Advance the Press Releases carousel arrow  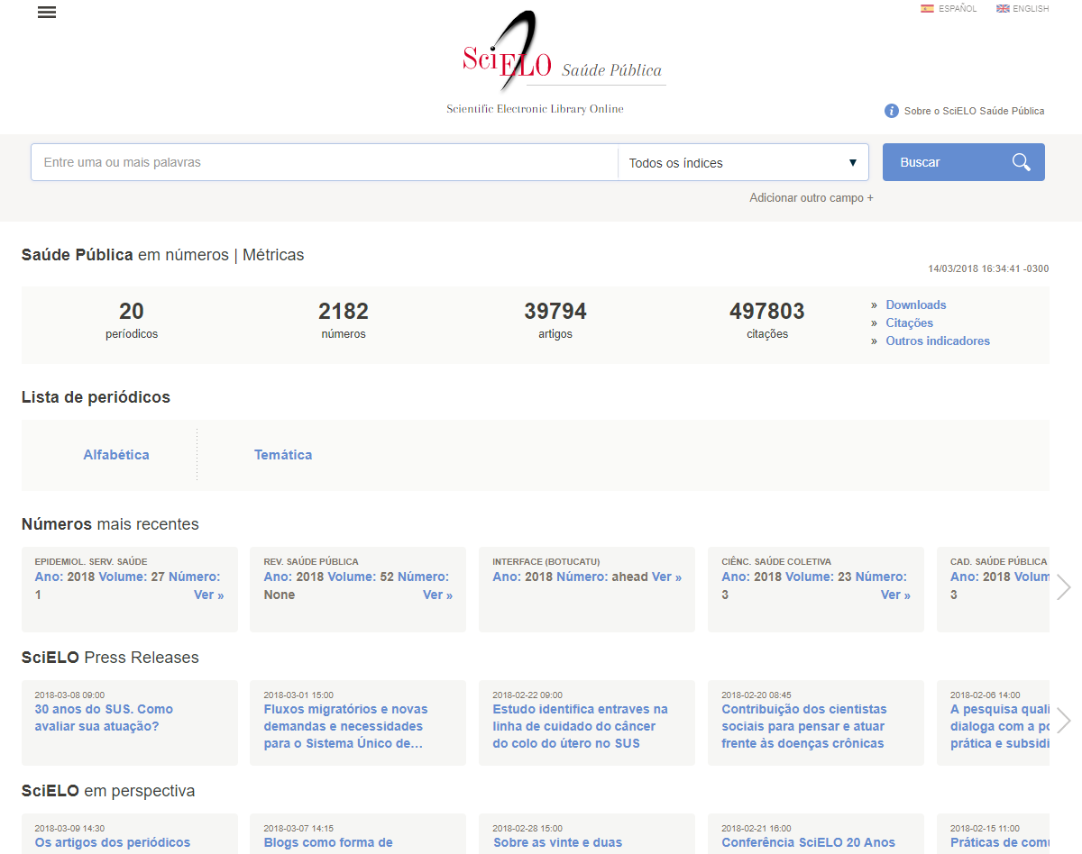tap(1064, 721)
